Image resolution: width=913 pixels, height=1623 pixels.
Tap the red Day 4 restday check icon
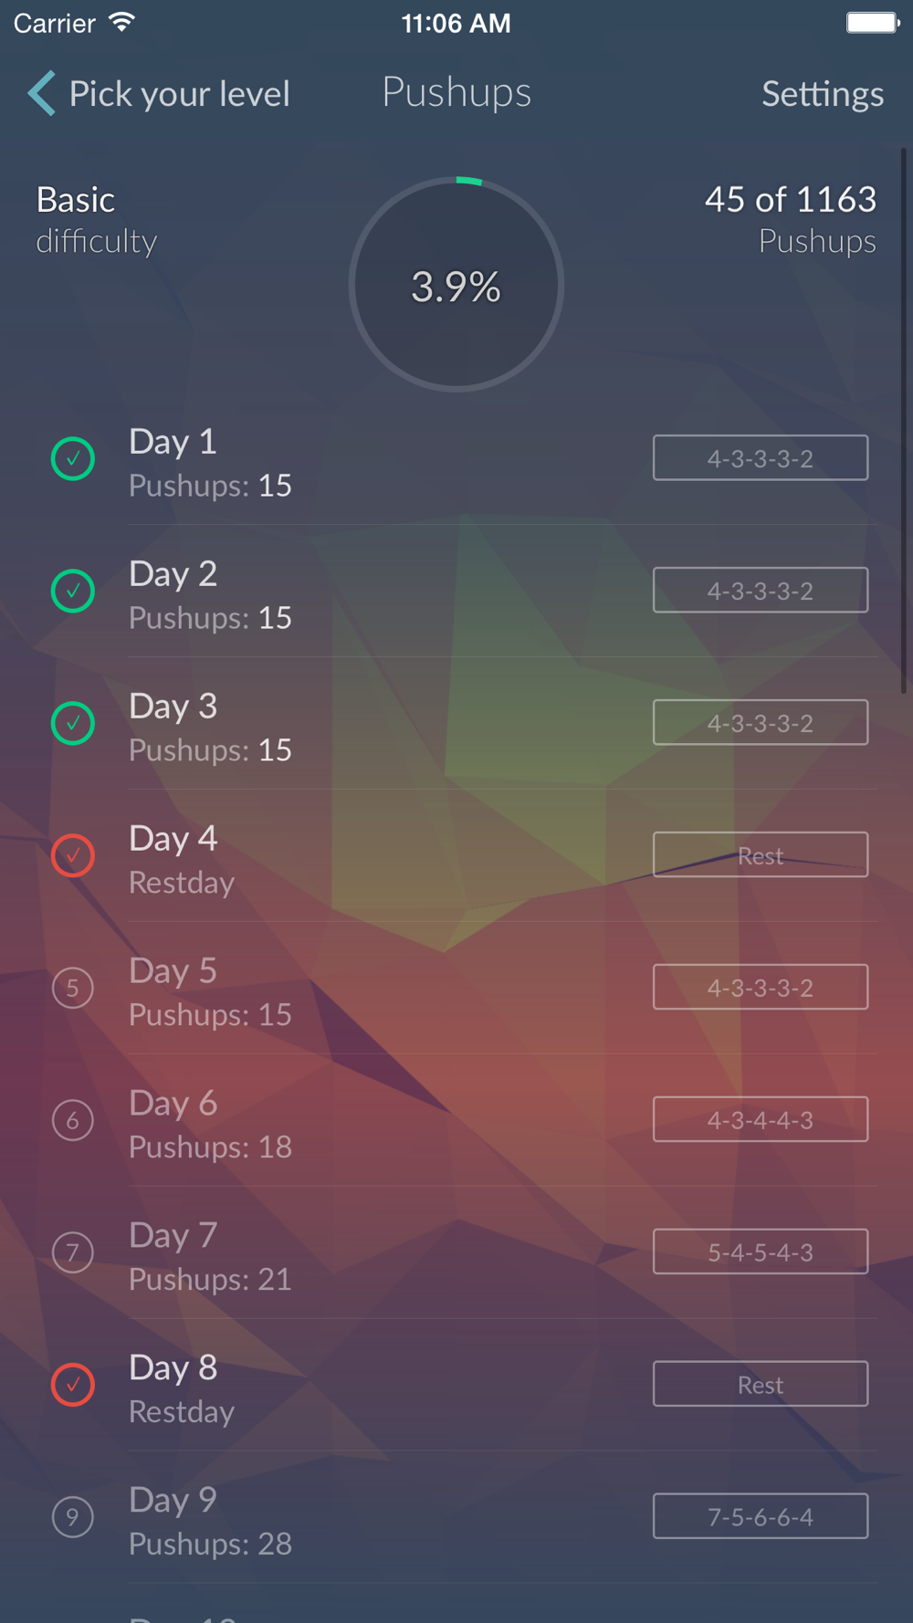pos(73,855)
